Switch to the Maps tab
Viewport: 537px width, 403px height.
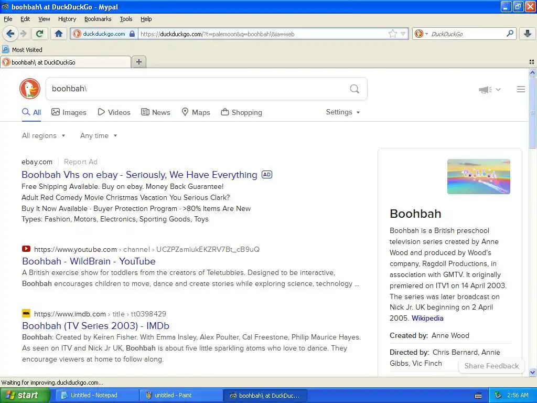196,112
